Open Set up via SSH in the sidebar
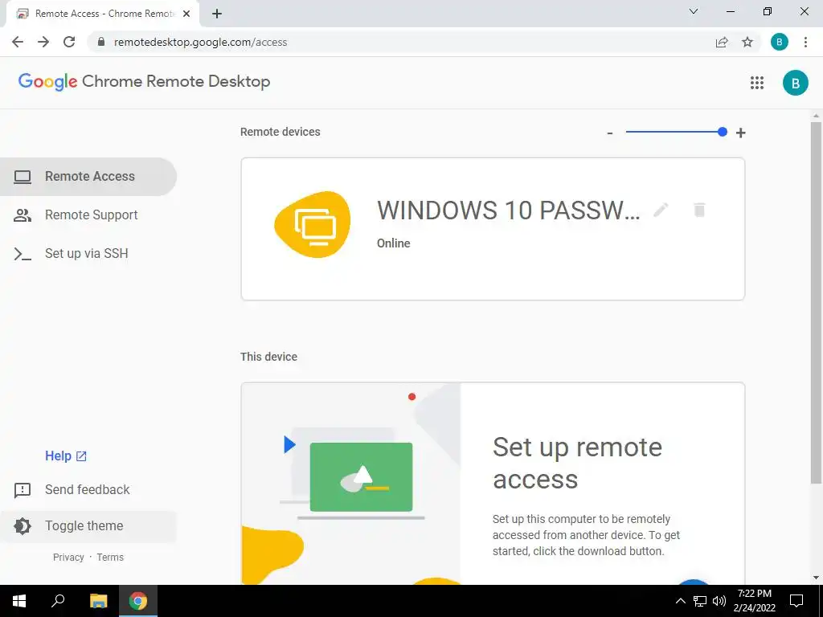The height and width of the screenshot is (617, 823). tap(88, 253)
